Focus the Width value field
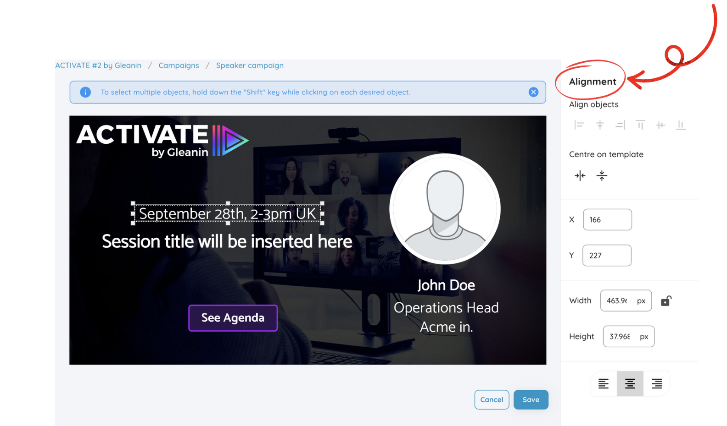 click(617, 301)
